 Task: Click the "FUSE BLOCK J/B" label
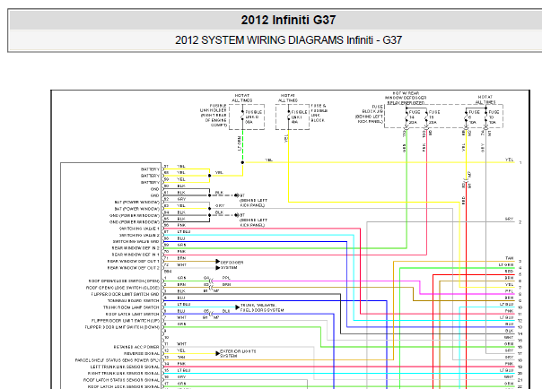coord(369,114)
